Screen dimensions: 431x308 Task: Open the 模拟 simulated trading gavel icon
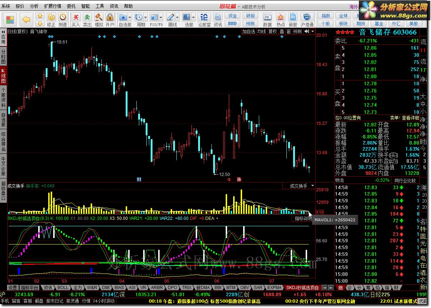[x=99, y=17]
